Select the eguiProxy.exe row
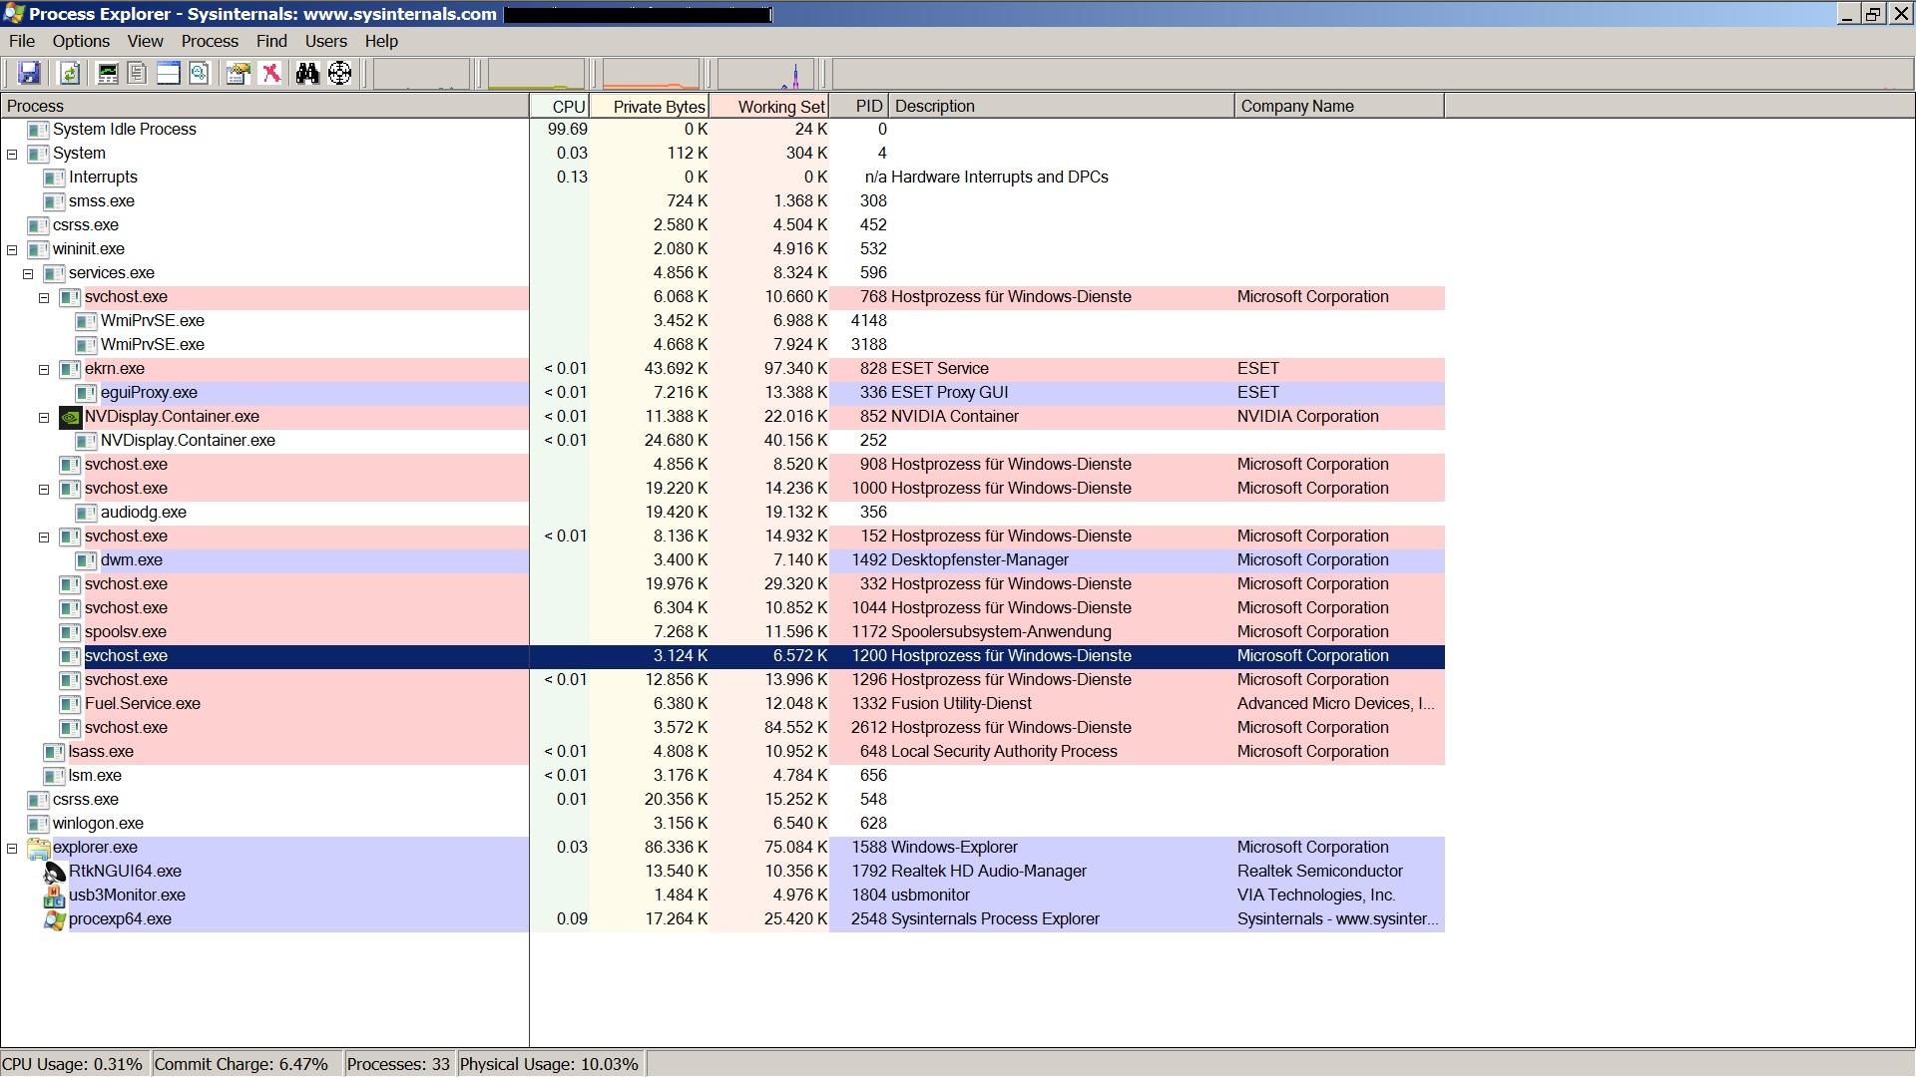Image resolution: width=1916 pixels, height=1077 pixels. tap(722, 393)
